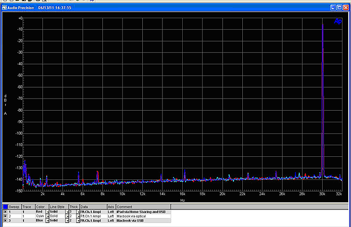The width and height of the screenshot is (351, 227).
Task: Open the Thick dropdown for sweep 1
Action: 78,212
